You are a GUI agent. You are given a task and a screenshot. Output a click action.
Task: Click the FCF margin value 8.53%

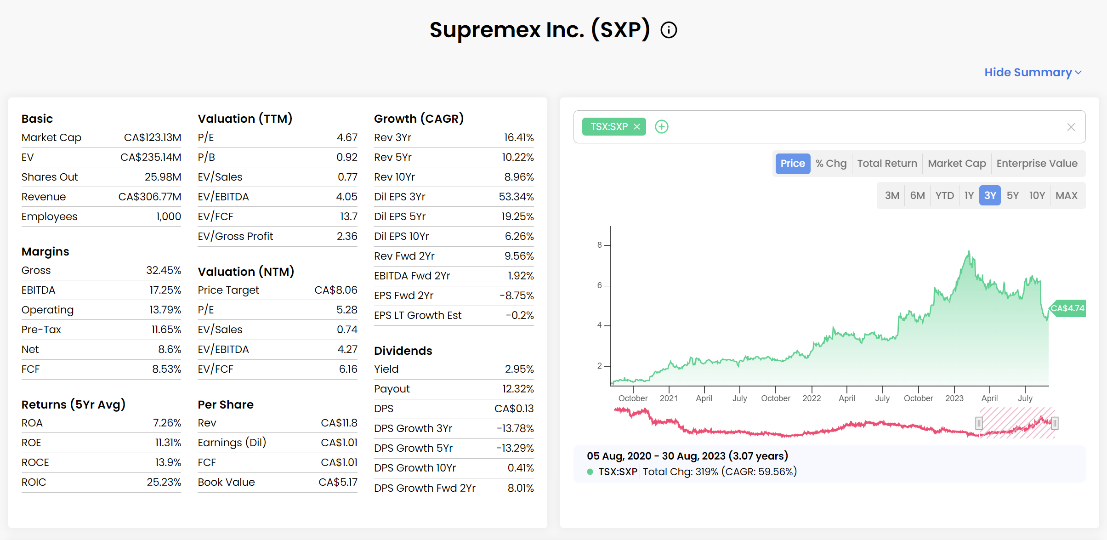tap(167, 369)
